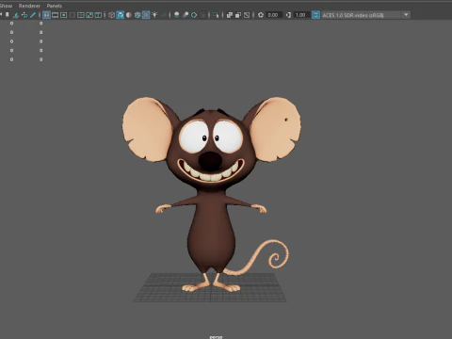Toggle X-Ray Joints display
Screen dimensions: 452x339
(x=247, y=15)
